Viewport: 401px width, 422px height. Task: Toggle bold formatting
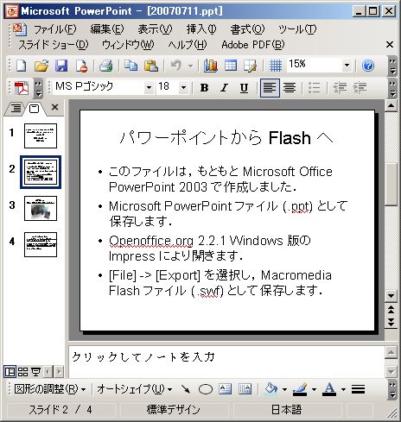204,88
